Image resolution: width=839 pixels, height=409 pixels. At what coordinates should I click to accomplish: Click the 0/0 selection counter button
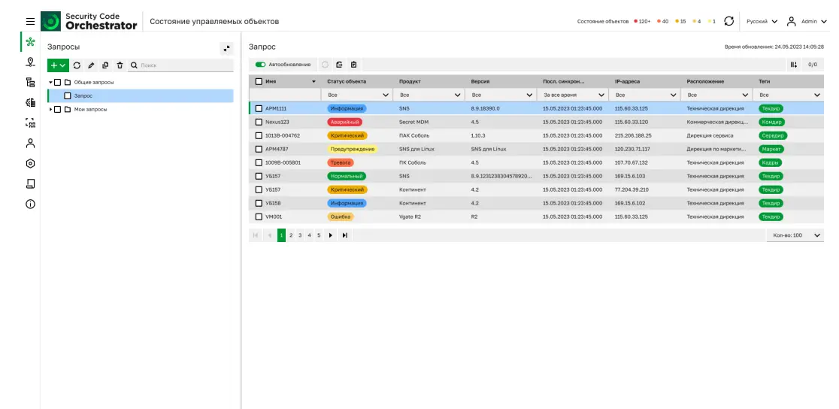pos(812,64)
